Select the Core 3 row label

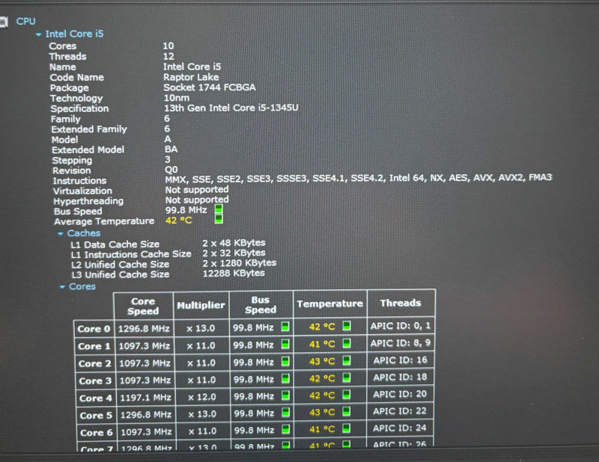95,381
